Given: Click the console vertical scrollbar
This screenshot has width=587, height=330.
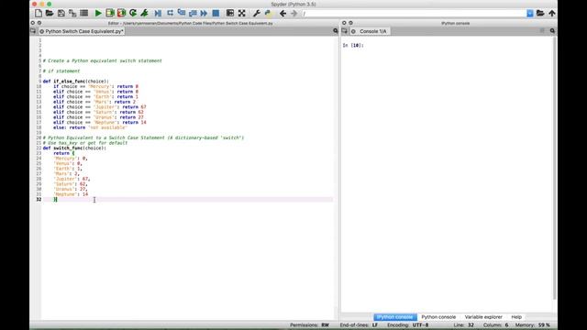Looking at the screenshot, I should point(554,169).
